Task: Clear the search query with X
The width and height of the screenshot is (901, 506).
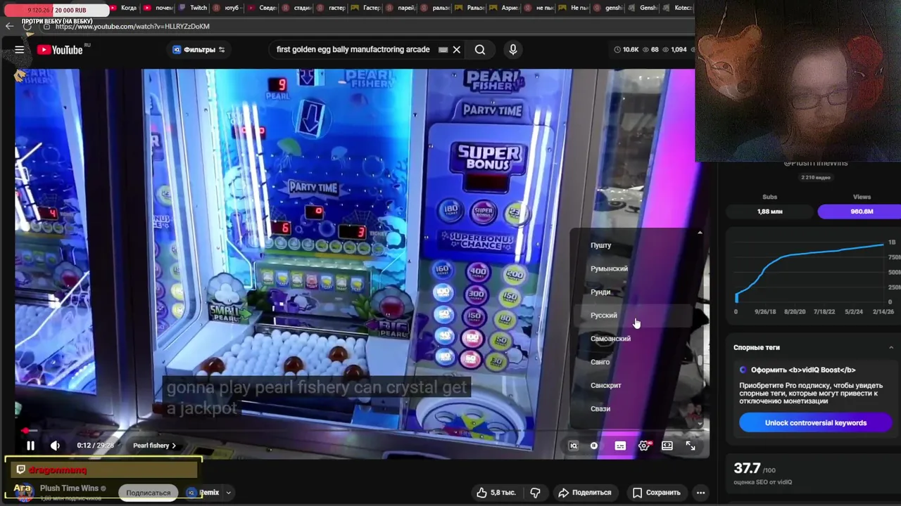Action: pyautogui.click(x=456, y=50)
